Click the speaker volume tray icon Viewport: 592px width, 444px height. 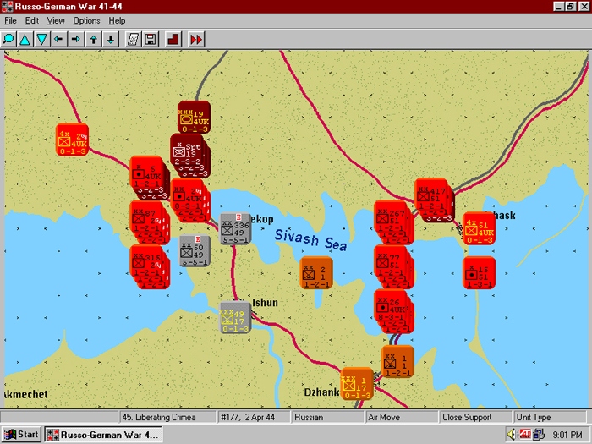(512, 435)
